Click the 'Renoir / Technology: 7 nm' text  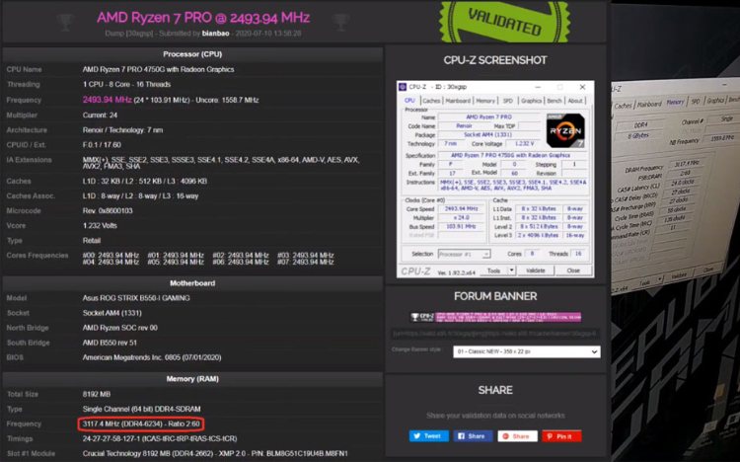click(122, 130)
